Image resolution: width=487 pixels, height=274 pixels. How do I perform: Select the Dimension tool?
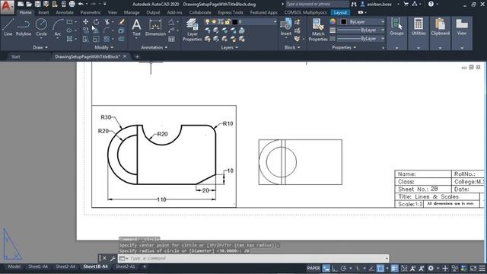(x=155, y=27)
